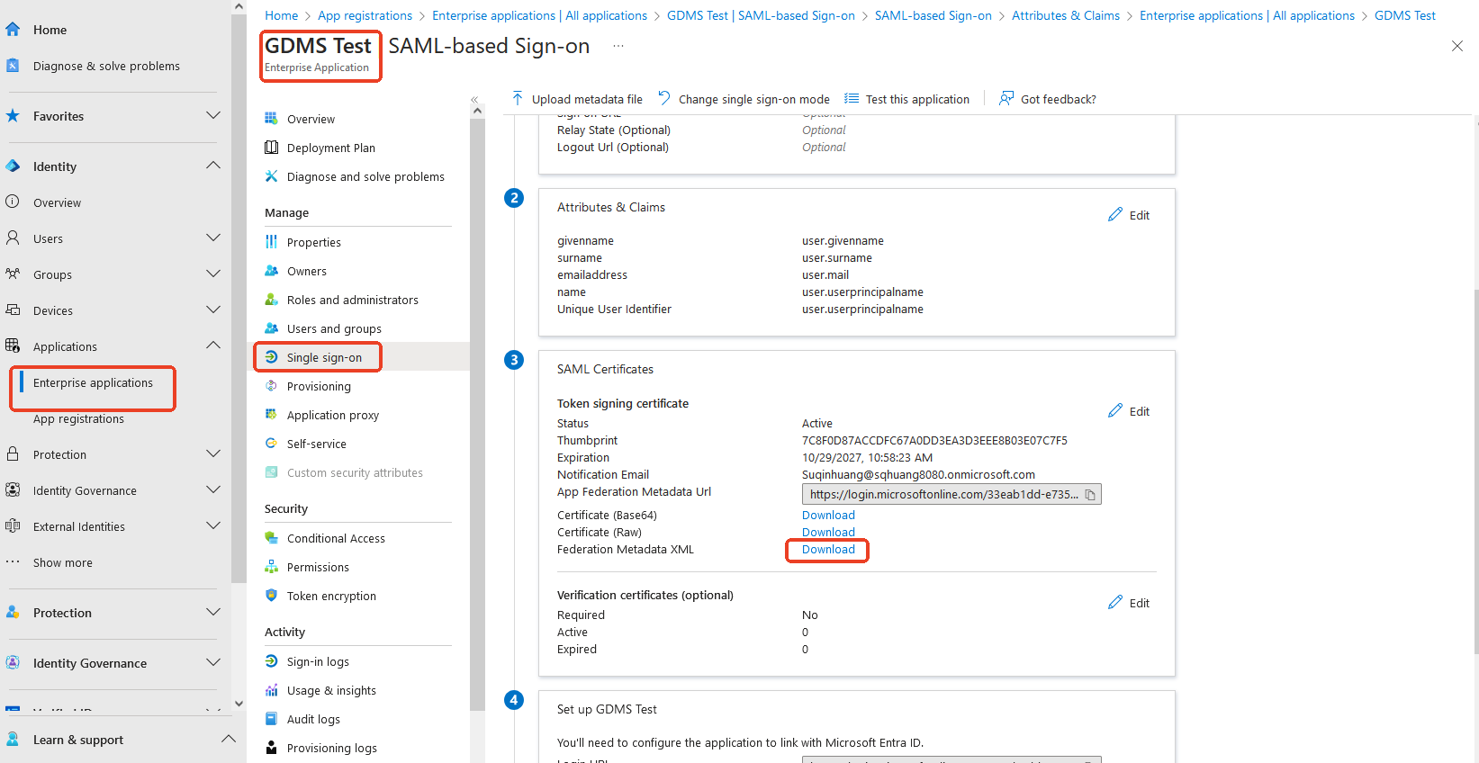Copy the App Federation Metadata Url
Viewport: 1479px width, 763px height.
click(1090, 495)
